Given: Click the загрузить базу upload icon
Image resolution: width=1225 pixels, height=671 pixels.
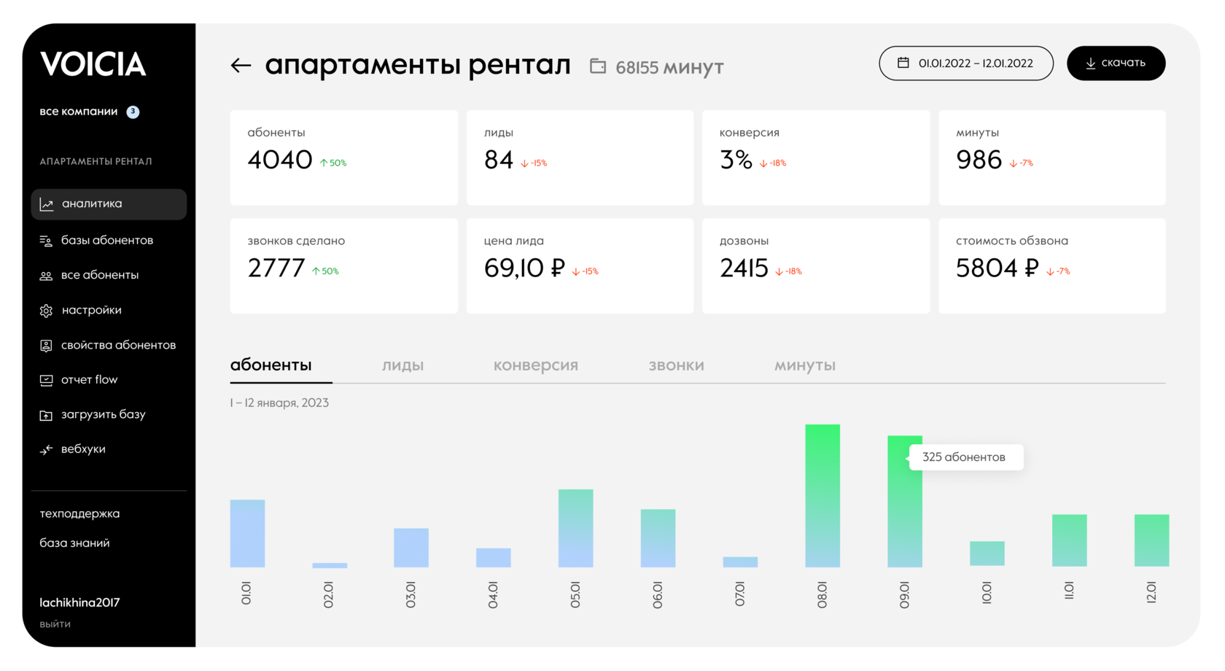Looking at the screenshot, I should point(46,415).
